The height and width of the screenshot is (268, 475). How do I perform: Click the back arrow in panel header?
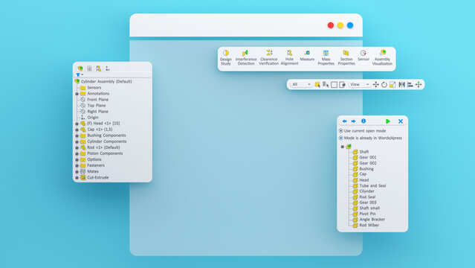click(x=344, y=121)
